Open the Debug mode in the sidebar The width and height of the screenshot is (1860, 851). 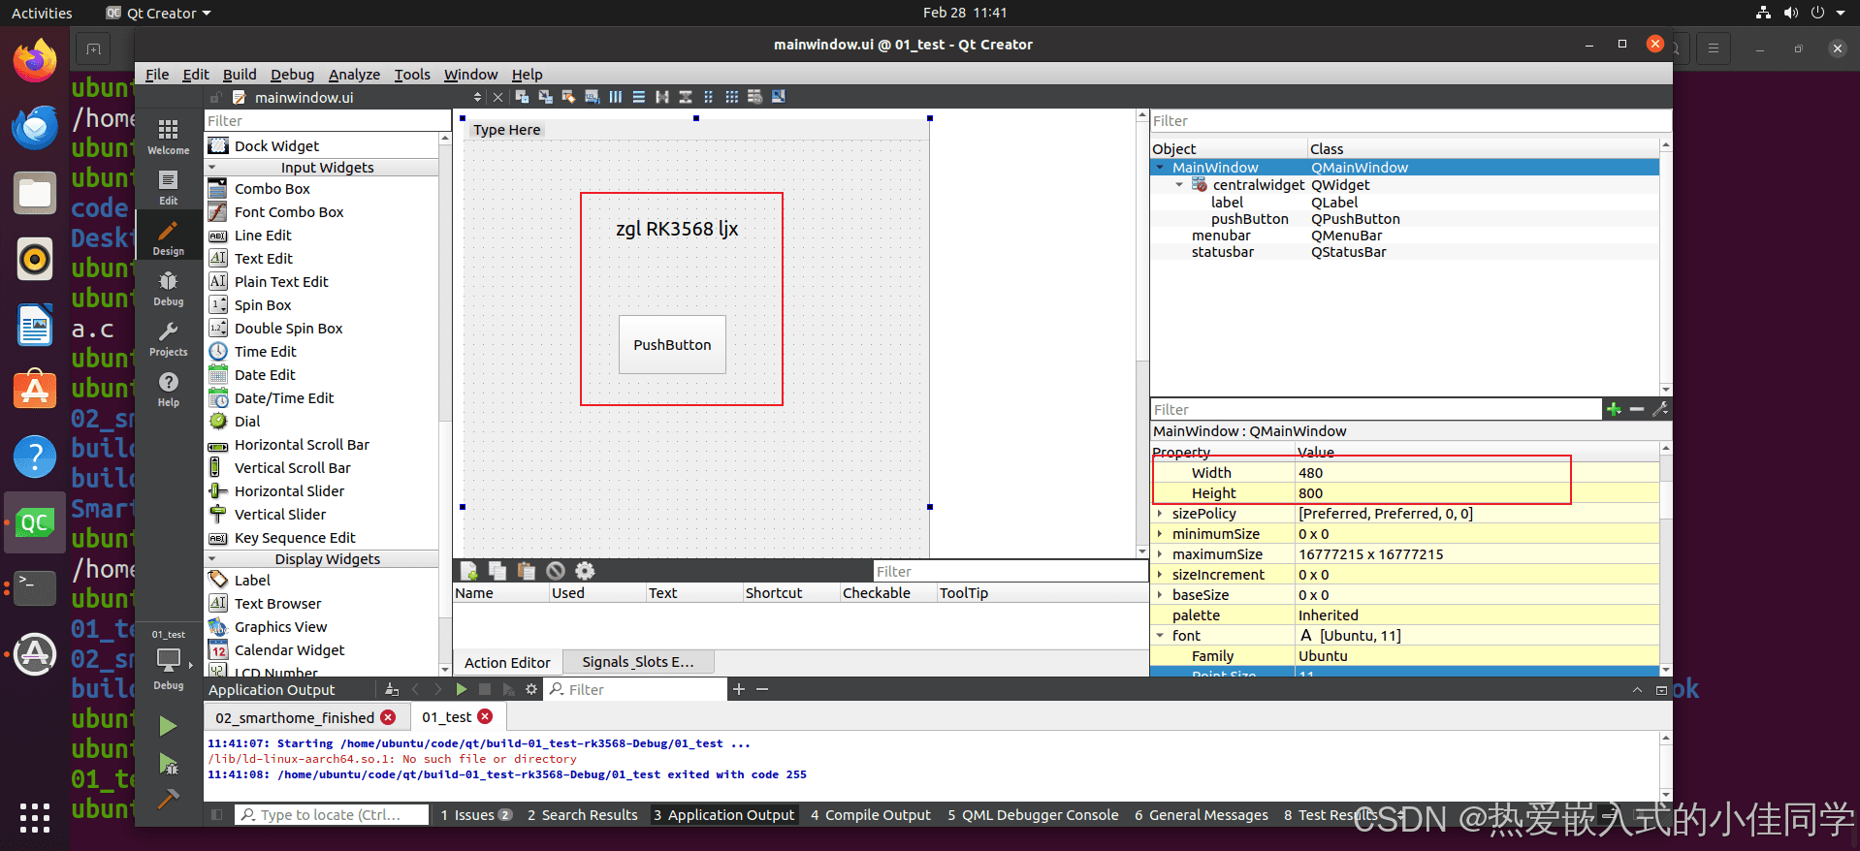point(168,288)
